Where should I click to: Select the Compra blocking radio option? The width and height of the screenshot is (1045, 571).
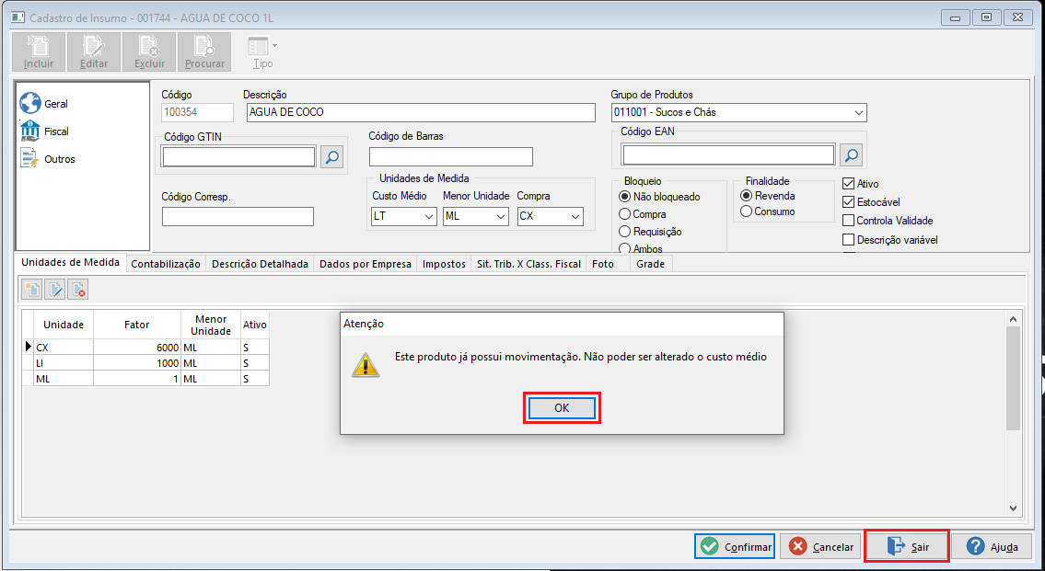tap(643, 214)
